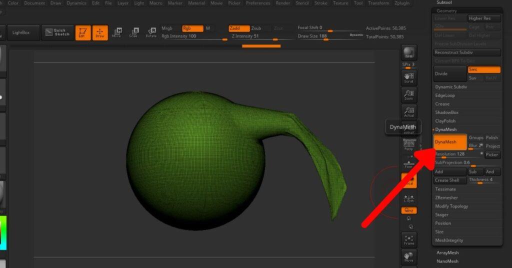
Task: Toggle the Zadd sculpt mode
Action: click(238, 28)
